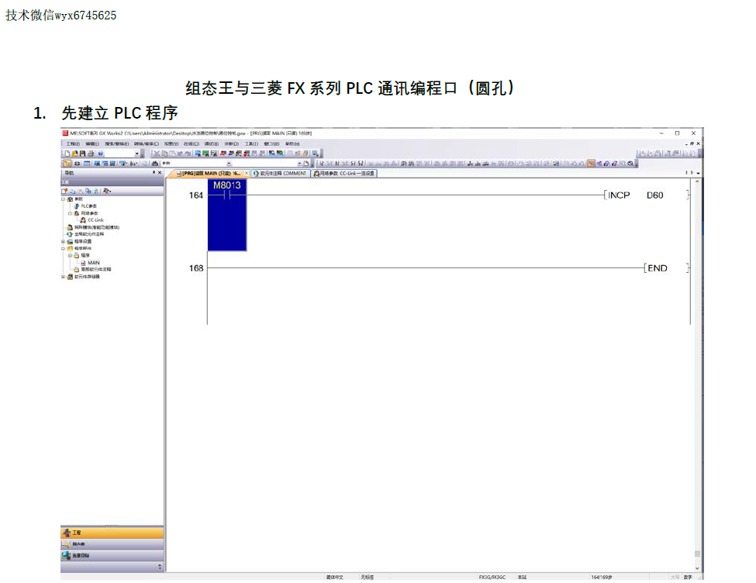Click the Save project disk icon
The width and height of the screenshot is (756, 583).
tap(82, 154)
